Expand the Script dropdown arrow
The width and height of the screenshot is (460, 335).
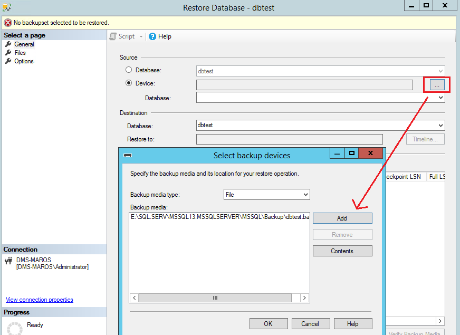pyautogui.click(x=141, y=36)
